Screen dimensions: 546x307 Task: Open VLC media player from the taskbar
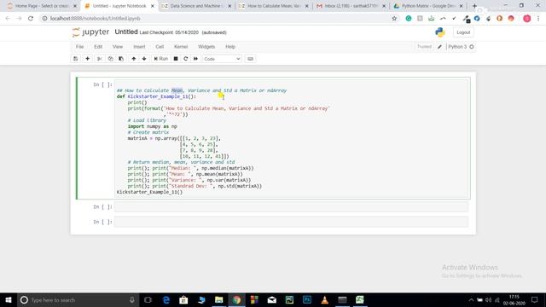tap(324, 299)
